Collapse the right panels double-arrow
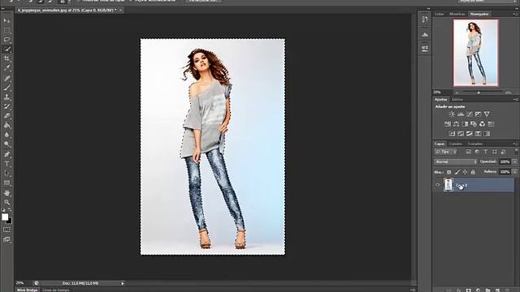520x292 pixels. coord(516,9)
